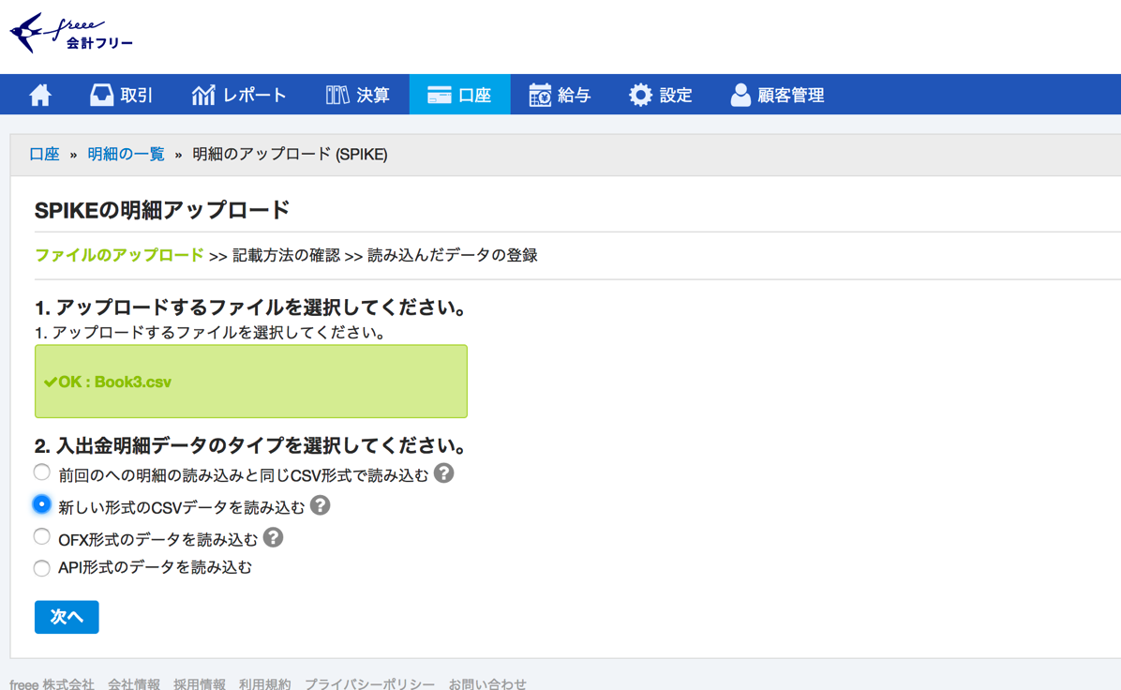Follow the 明細の一覧 breadcrumb link
The height and width of the screenshot is (690, 1121).
tap(126, 155)
